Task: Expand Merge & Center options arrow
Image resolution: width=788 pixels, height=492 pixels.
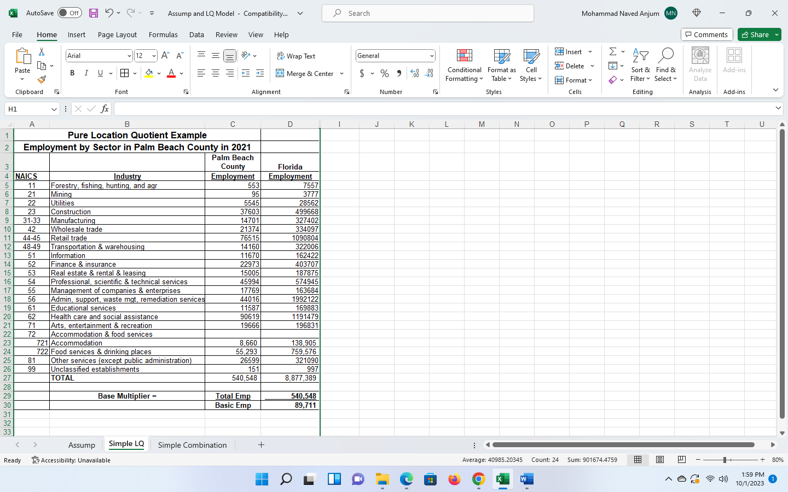Action: [341, 74]
